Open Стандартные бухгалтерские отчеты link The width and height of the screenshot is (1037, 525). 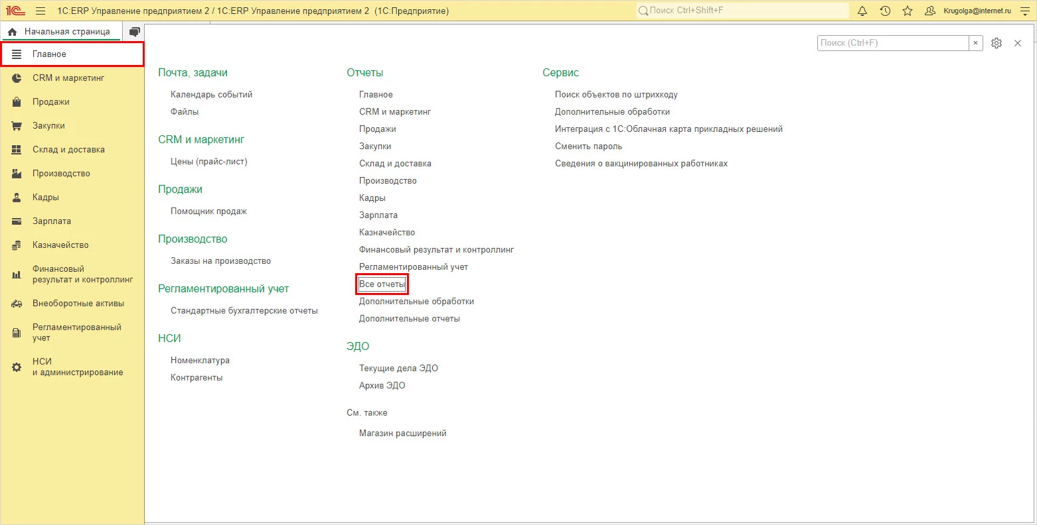[x=244, y=311]
